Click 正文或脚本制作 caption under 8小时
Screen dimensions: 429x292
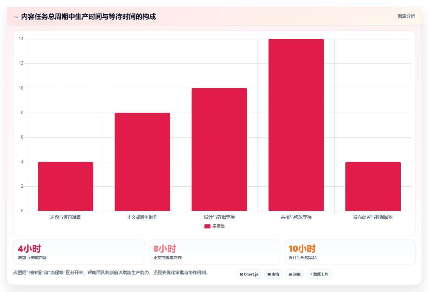pos(167,258)
